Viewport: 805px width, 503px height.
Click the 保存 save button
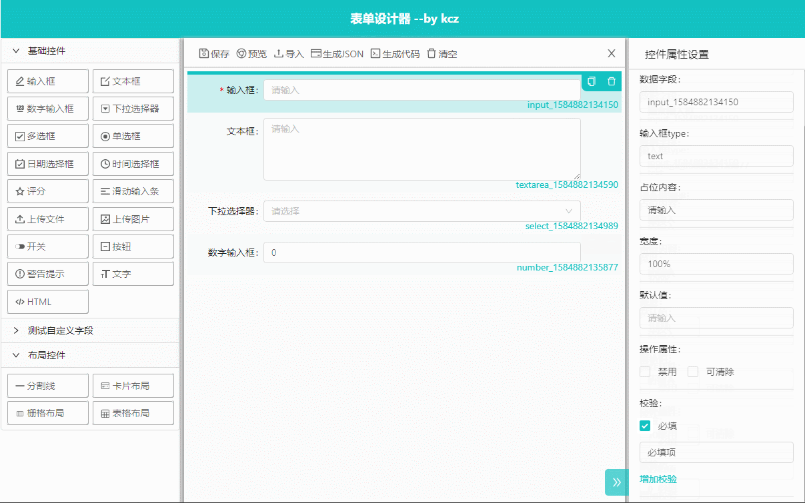coord(213,53)
